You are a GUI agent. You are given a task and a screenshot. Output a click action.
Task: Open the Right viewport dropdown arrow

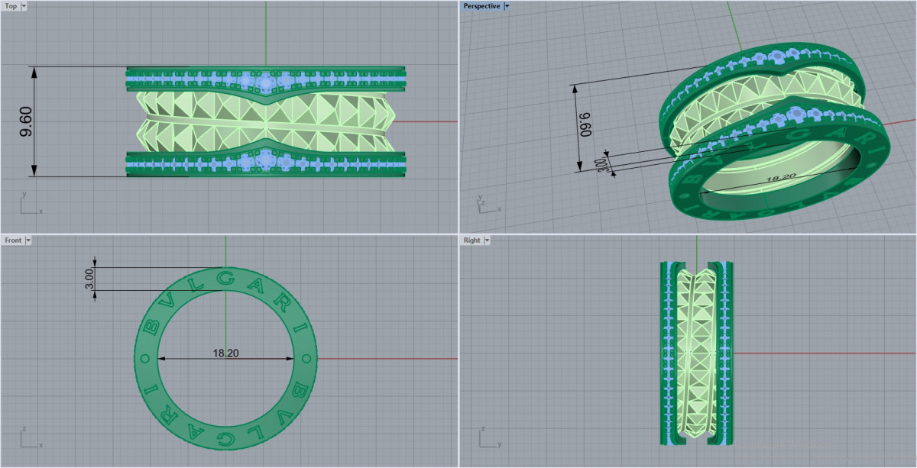(487, 240)
